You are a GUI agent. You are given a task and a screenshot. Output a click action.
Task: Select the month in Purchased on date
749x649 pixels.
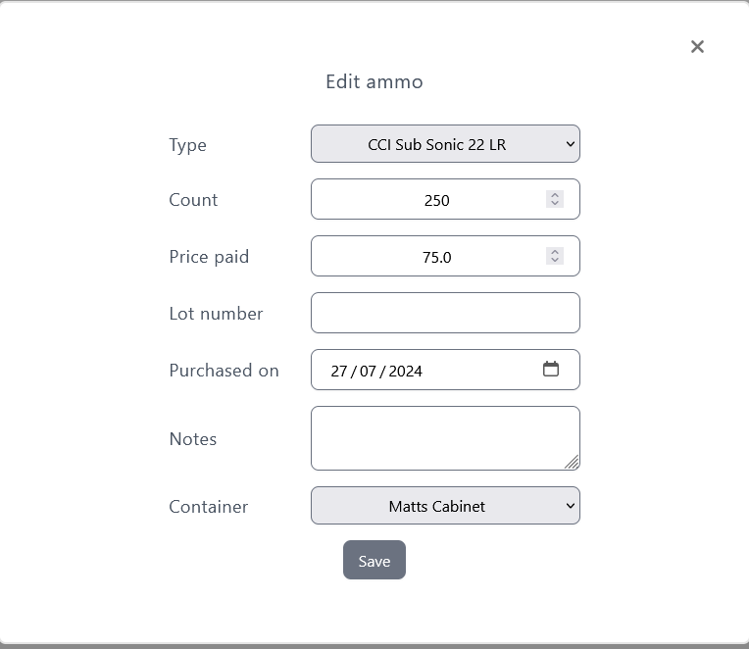point(369,371)
